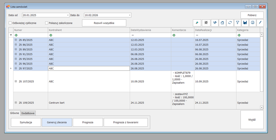Click the funnel filter toolbar icon
Image resolution: width=276 pixels, height=140 pixels.
coord(238,23)
